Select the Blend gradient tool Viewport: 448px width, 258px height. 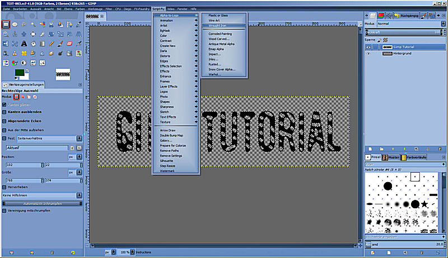(43, 44)
